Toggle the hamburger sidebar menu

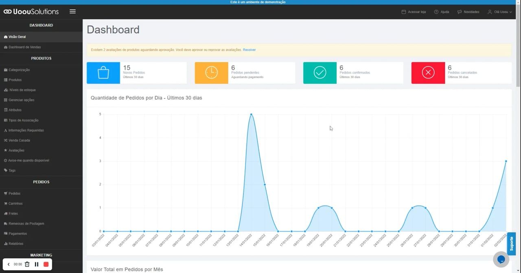pos(72,11)
